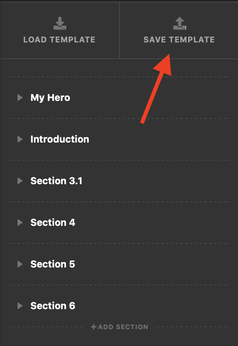This screenshot has width=238, height=346.
Task: Select the Section 4 title
Action: [53, 222]
